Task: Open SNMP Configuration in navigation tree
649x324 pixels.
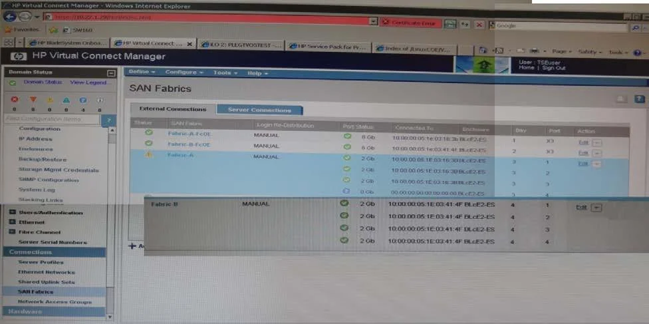Action: pyautogui.click(x=49, y=180)
